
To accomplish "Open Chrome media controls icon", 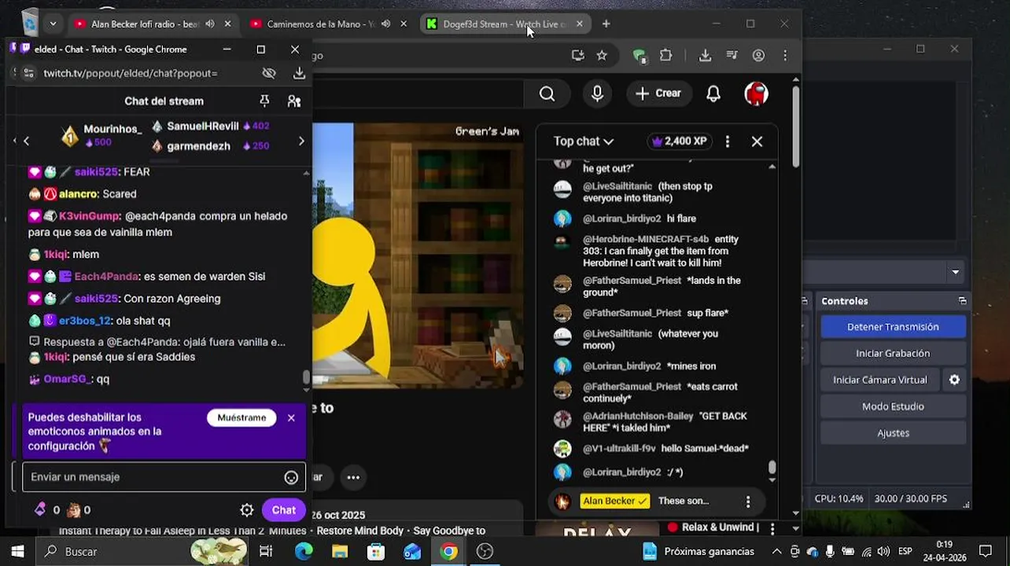I will click(732, 55).
